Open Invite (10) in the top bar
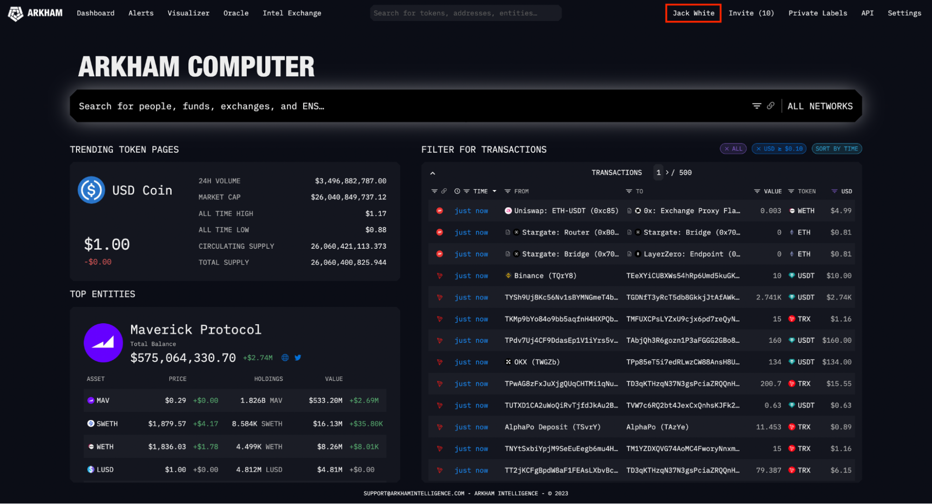Screen dimensions: 932x504 click(x=751, y=13)
